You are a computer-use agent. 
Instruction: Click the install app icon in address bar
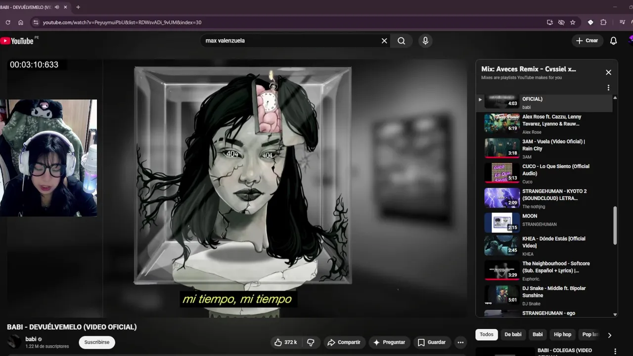550,22
